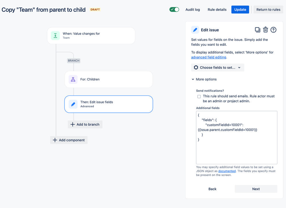
Task: Click the gear icon in Choose fields
Action: tap(196, 68)
